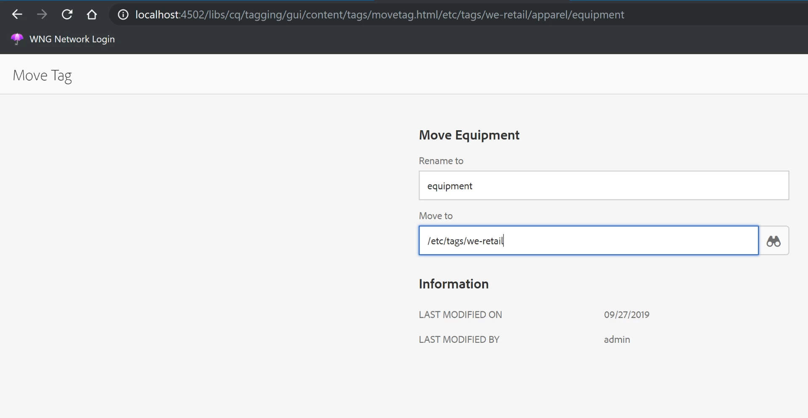Focus the Move to path field
808x418 pixels.
pyautogui.click(x=588, y=241)
